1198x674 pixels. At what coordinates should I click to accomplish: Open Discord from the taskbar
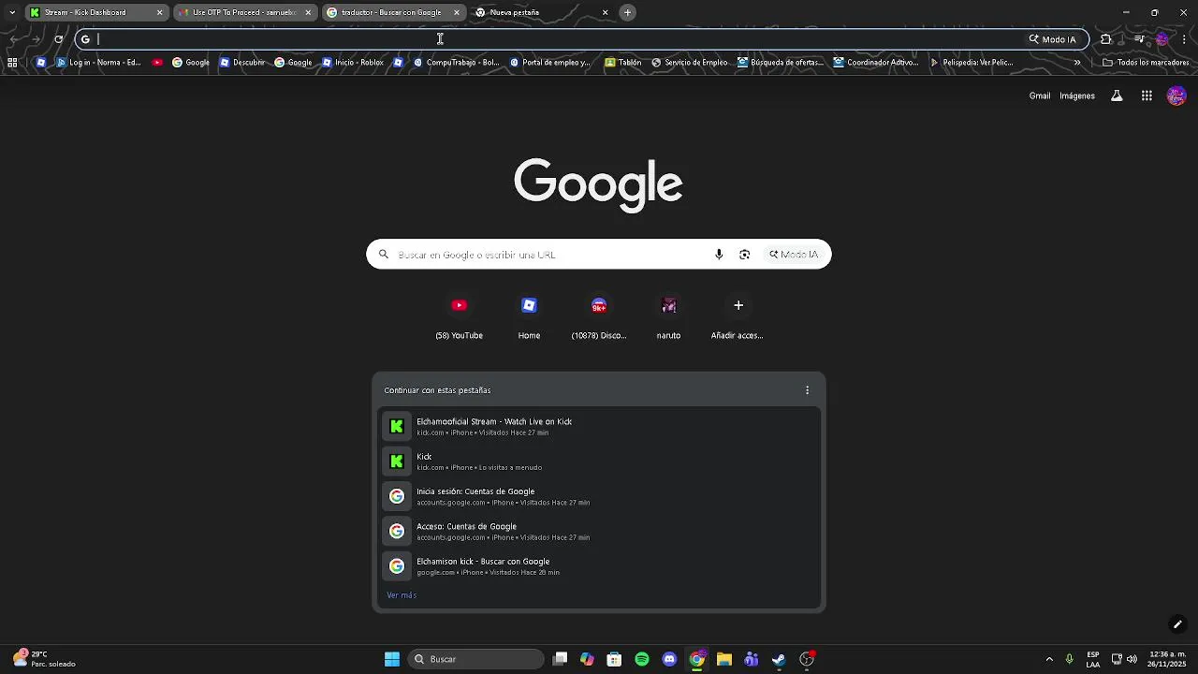(x=669, y=659)
